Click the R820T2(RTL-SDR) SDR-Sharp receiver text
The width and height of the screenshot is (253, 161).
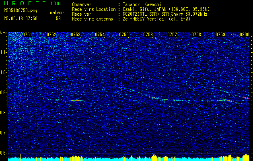click(x=165, y=14)
